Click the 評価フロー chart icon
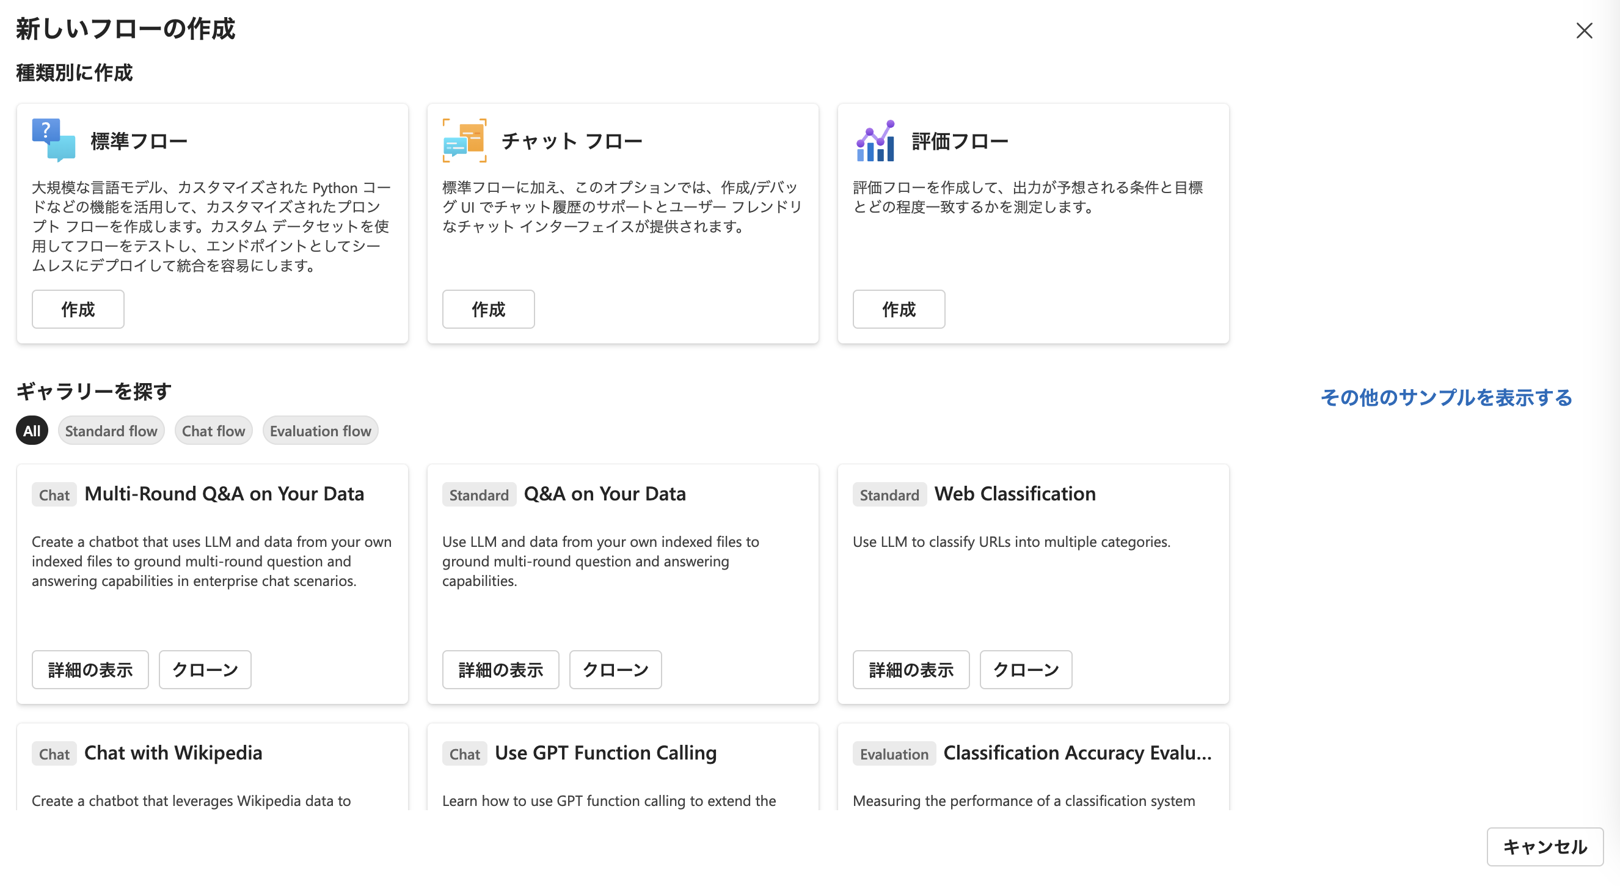 click(875, 141)
